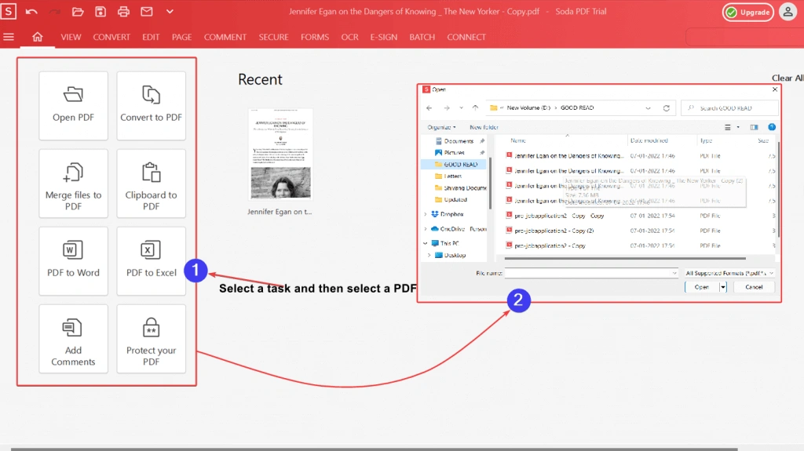Switch to the PAGE tab

[181, 37]
